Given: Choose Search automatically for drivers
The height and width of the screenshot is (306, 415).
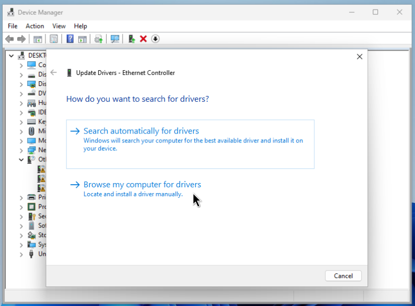Looking at the screenshot, I should point(141,131).
